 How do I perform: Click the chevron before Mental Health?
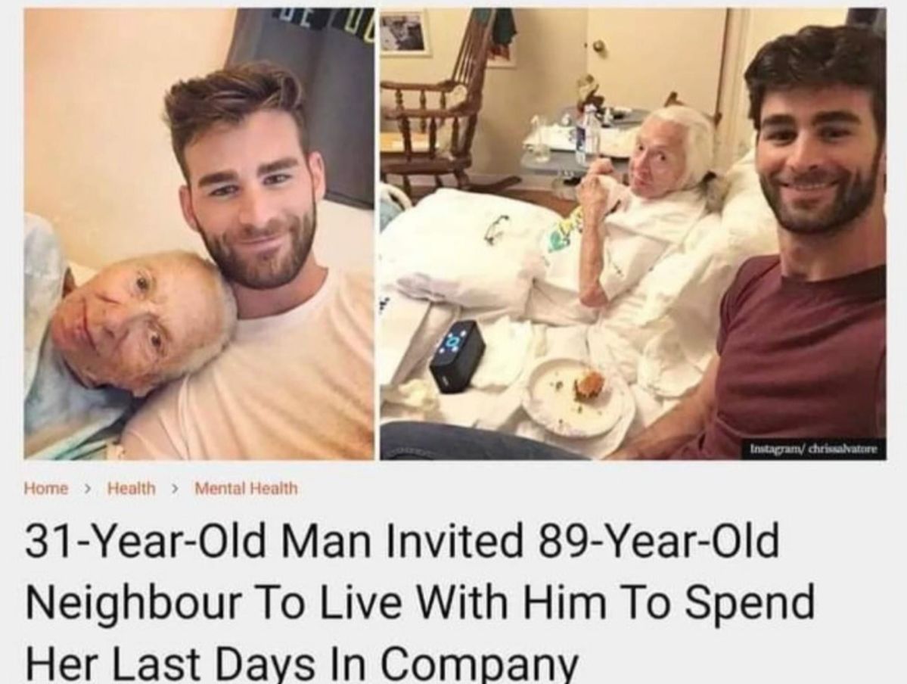point(174,488)
